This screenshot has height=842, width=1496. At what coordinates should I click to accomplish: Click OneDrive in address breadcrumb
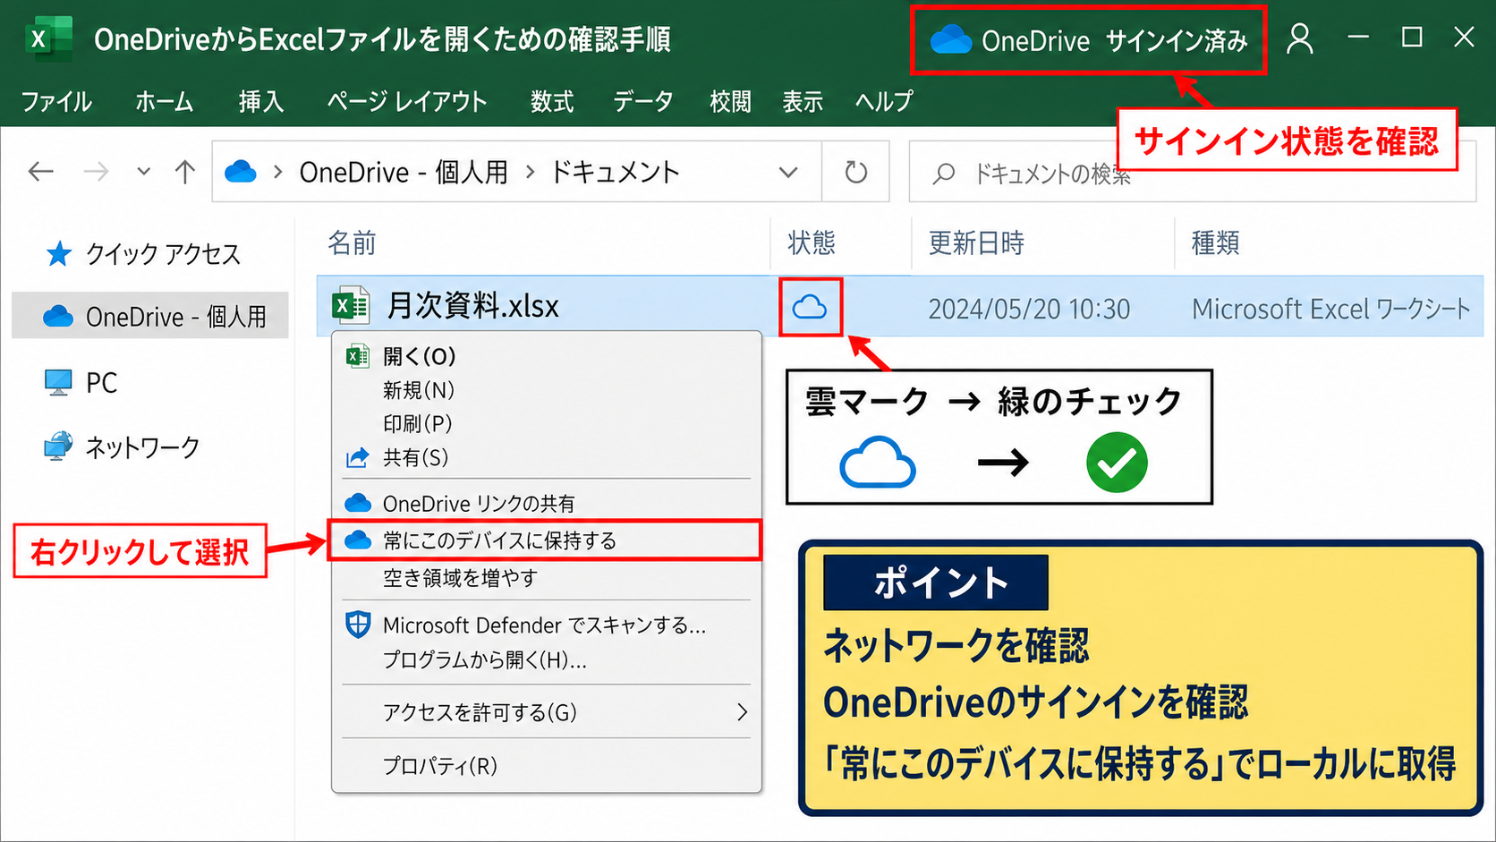tap(404, 172)
